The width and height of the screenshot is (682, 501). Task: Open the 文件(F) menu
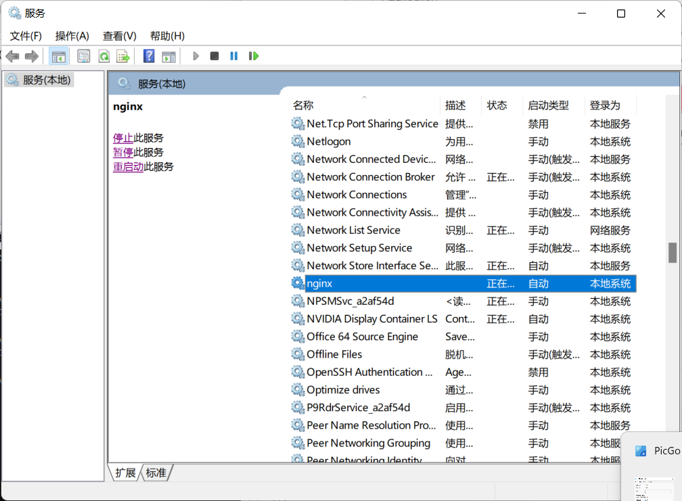26,36
